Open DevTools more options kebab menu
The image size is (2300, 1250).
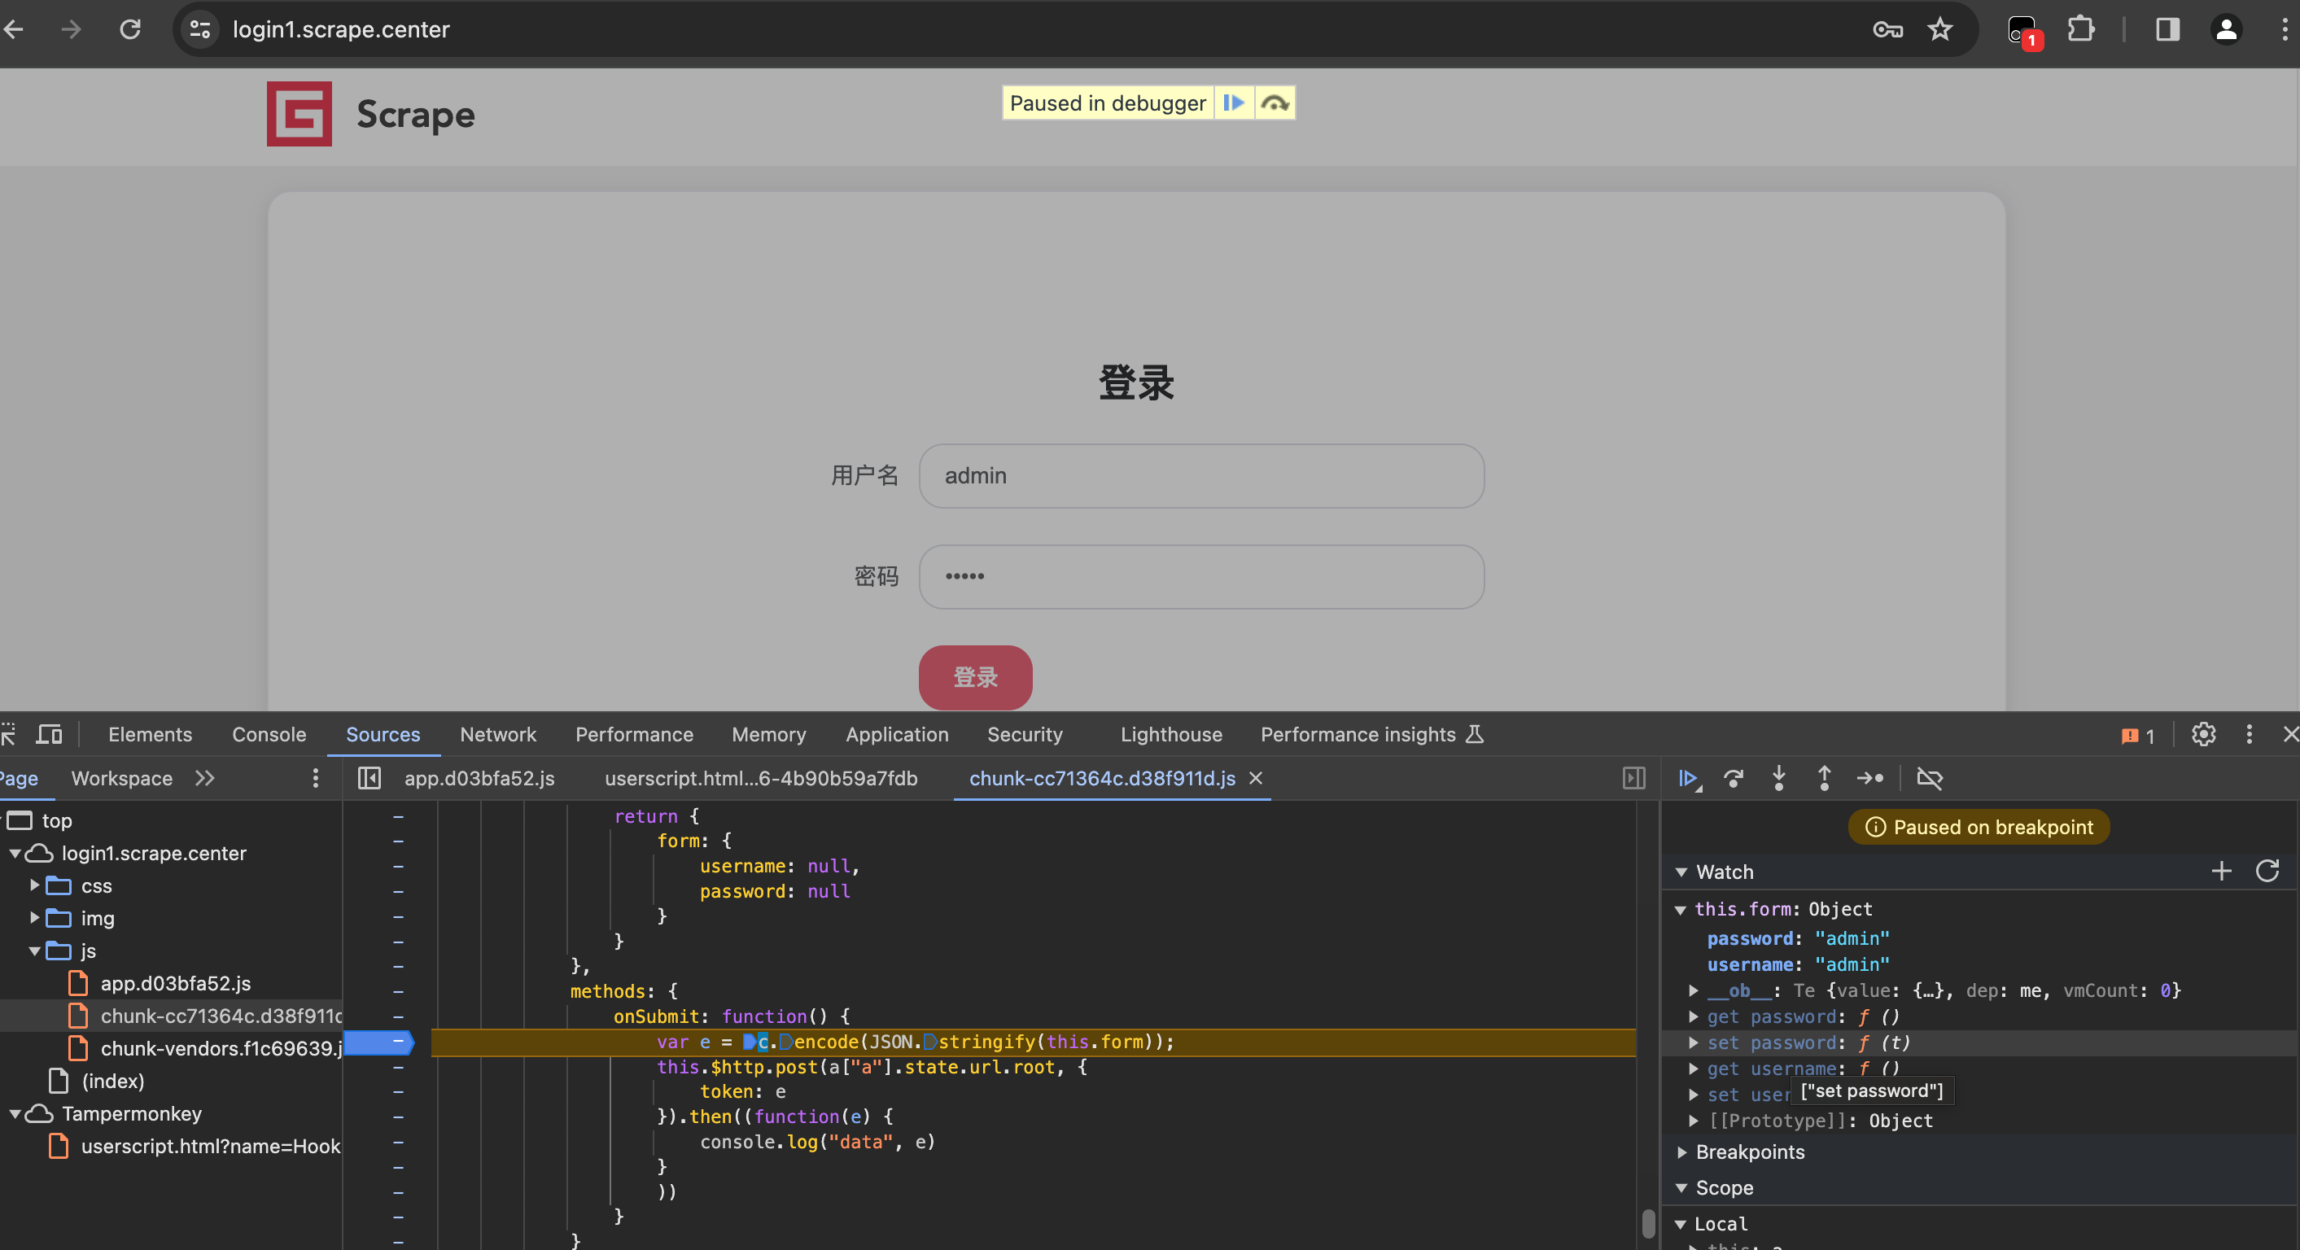click(x=2249, y=734)
